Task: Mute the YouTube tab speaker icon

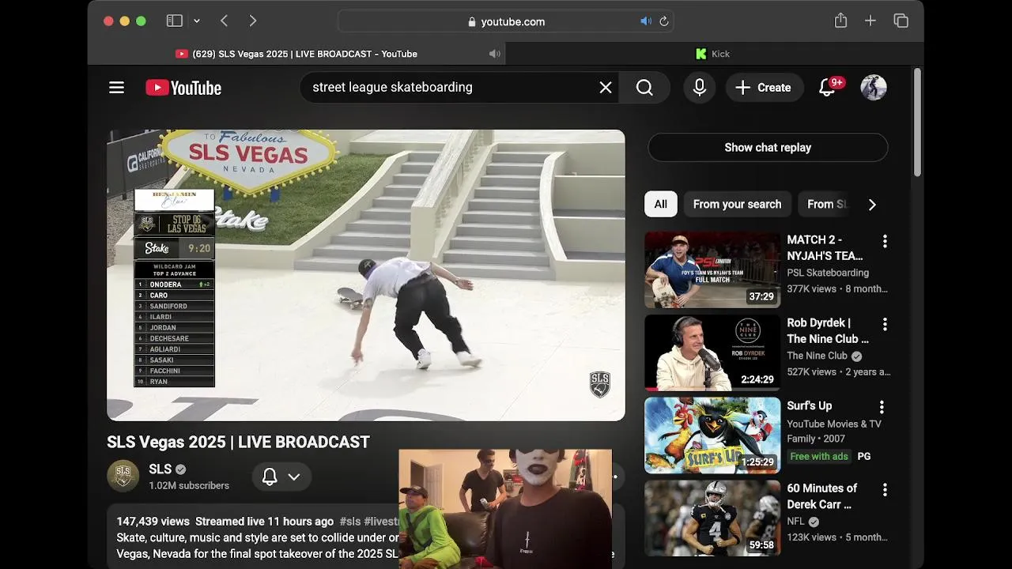Action: pyautogui.click(x=495, y=54)
